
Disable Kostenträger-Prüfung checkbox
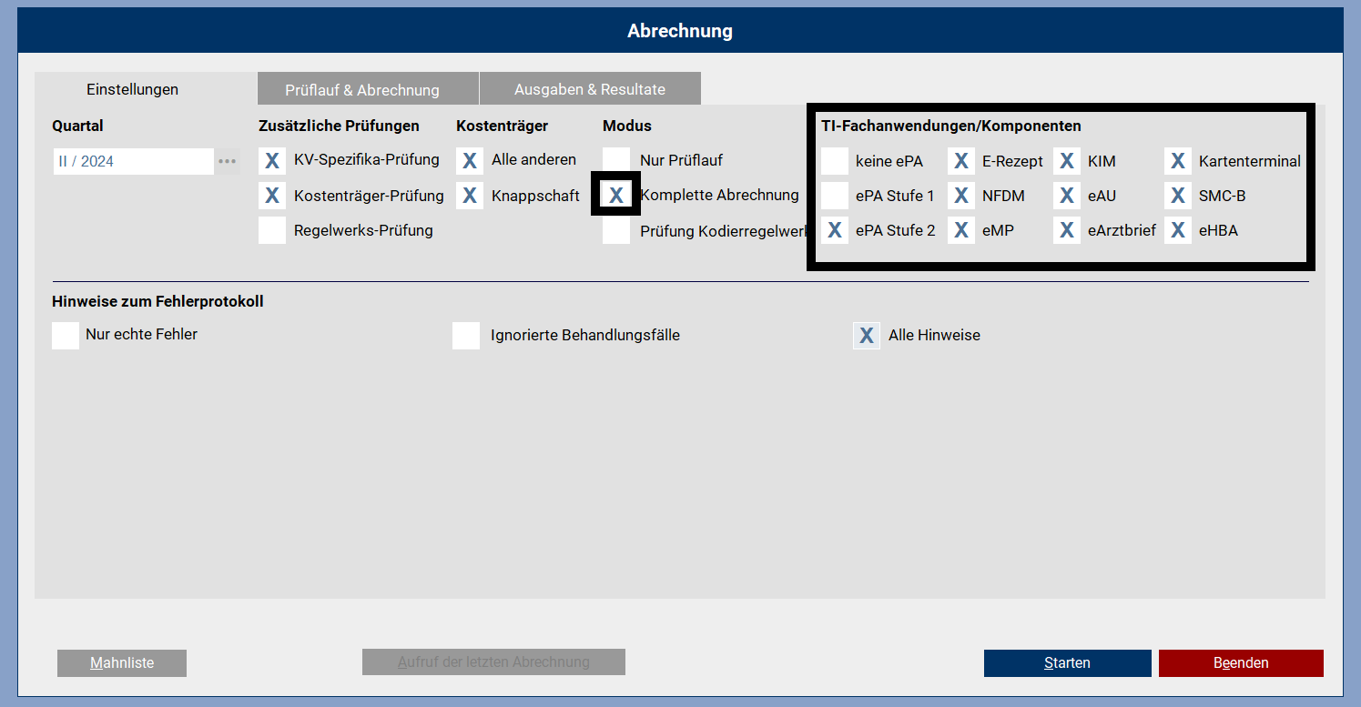click(x=272, y=196)
